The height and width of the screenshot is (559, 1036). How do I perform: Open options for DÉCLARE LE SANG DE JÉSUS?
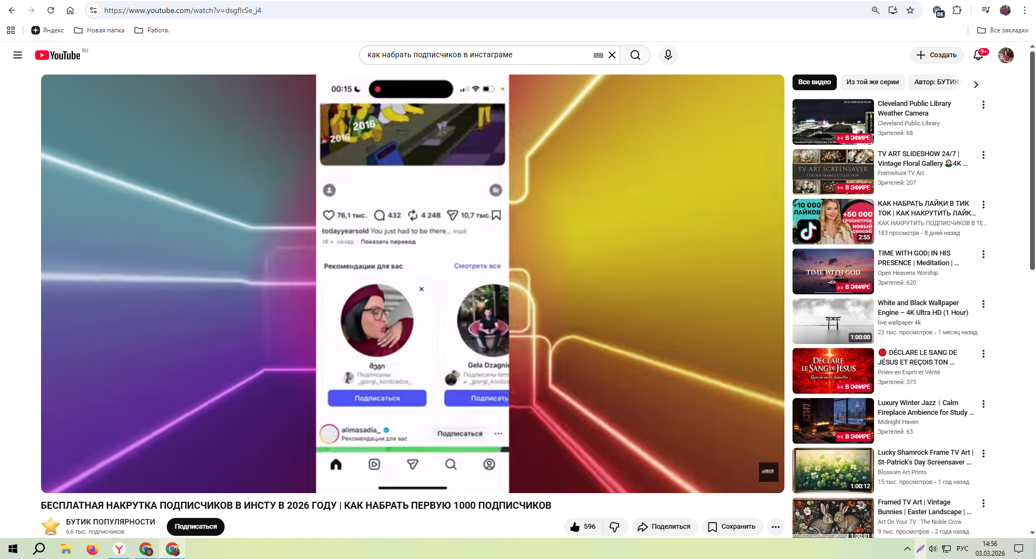pyautogui.click(x=984, y=354)
